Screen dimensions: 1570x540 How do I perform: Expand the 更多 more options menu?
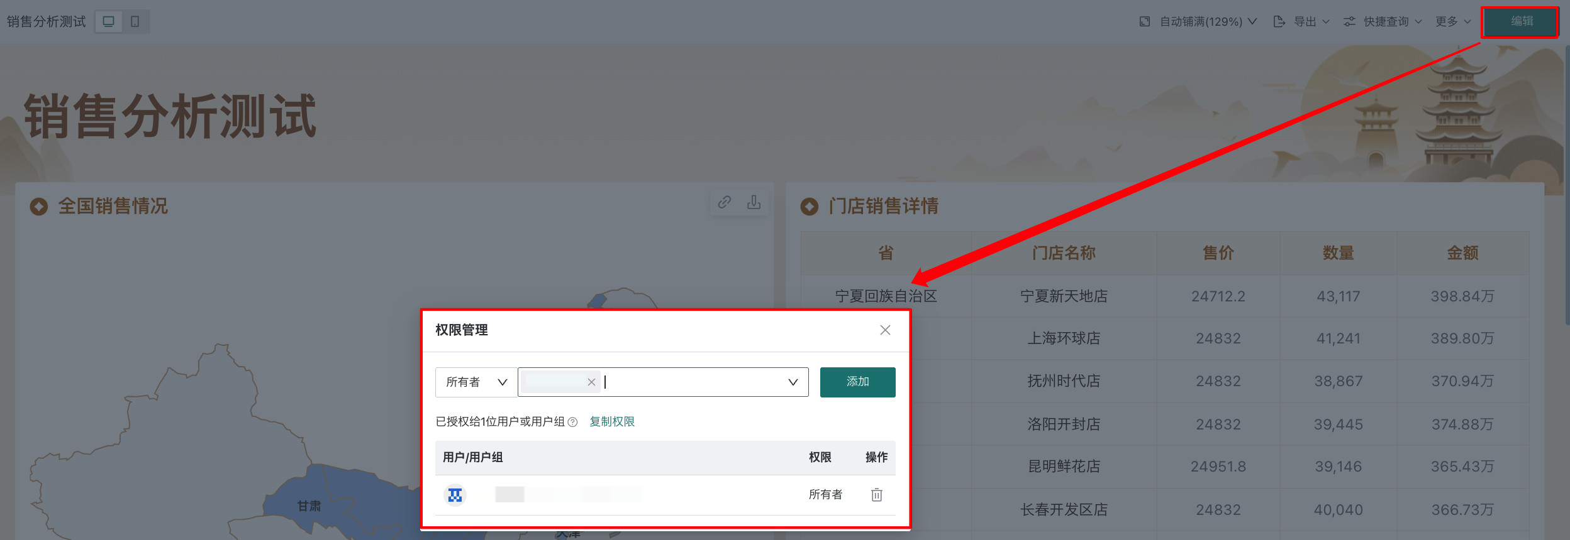pyautogui.click(x=1452, y=21)
